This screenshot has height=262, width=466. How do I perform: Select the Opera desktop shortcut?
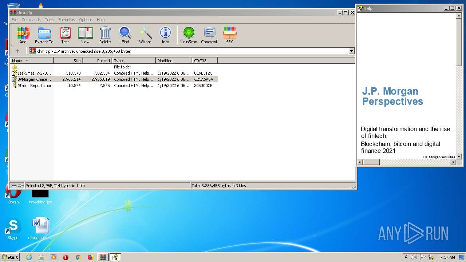[x=13, y=195]
